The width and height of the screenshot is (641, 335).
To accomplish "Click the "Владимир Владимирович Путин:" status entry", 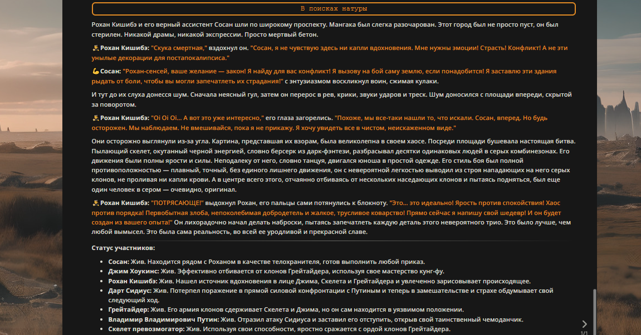I will (316, 319).
